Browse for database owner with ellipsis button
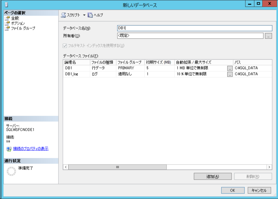The width and height of the screenshot is (278, 199). (x=268, y=36)
